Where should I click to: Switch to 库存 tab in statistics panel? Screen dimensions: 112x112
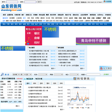coord(20,102)
